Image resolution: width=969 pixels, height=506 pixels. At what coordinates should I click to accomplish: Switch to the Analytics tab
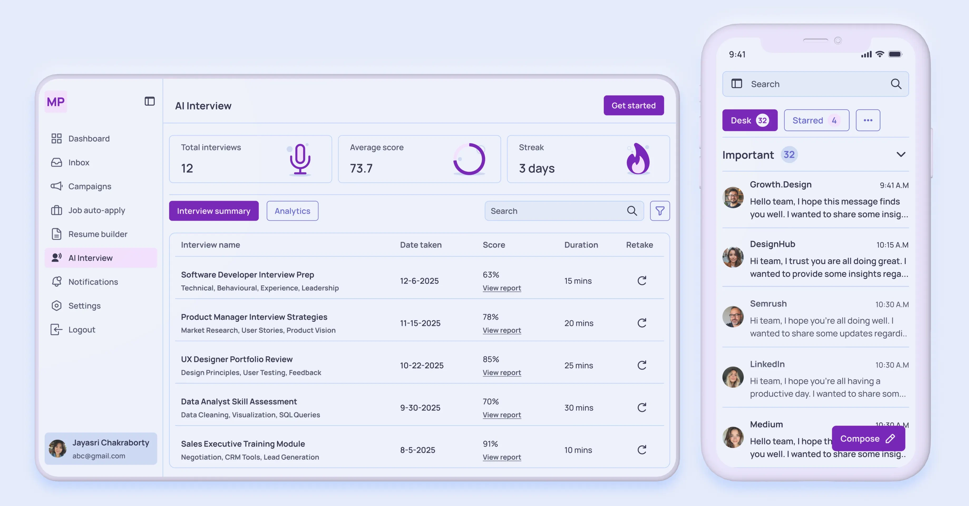pyautogui.click(x=292, y=211)
